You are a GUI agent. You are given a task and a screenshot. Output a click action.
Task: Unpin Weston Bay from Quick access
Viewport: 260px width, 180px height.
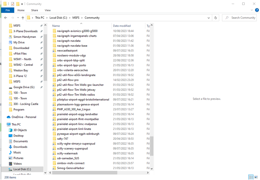point(41,70)
